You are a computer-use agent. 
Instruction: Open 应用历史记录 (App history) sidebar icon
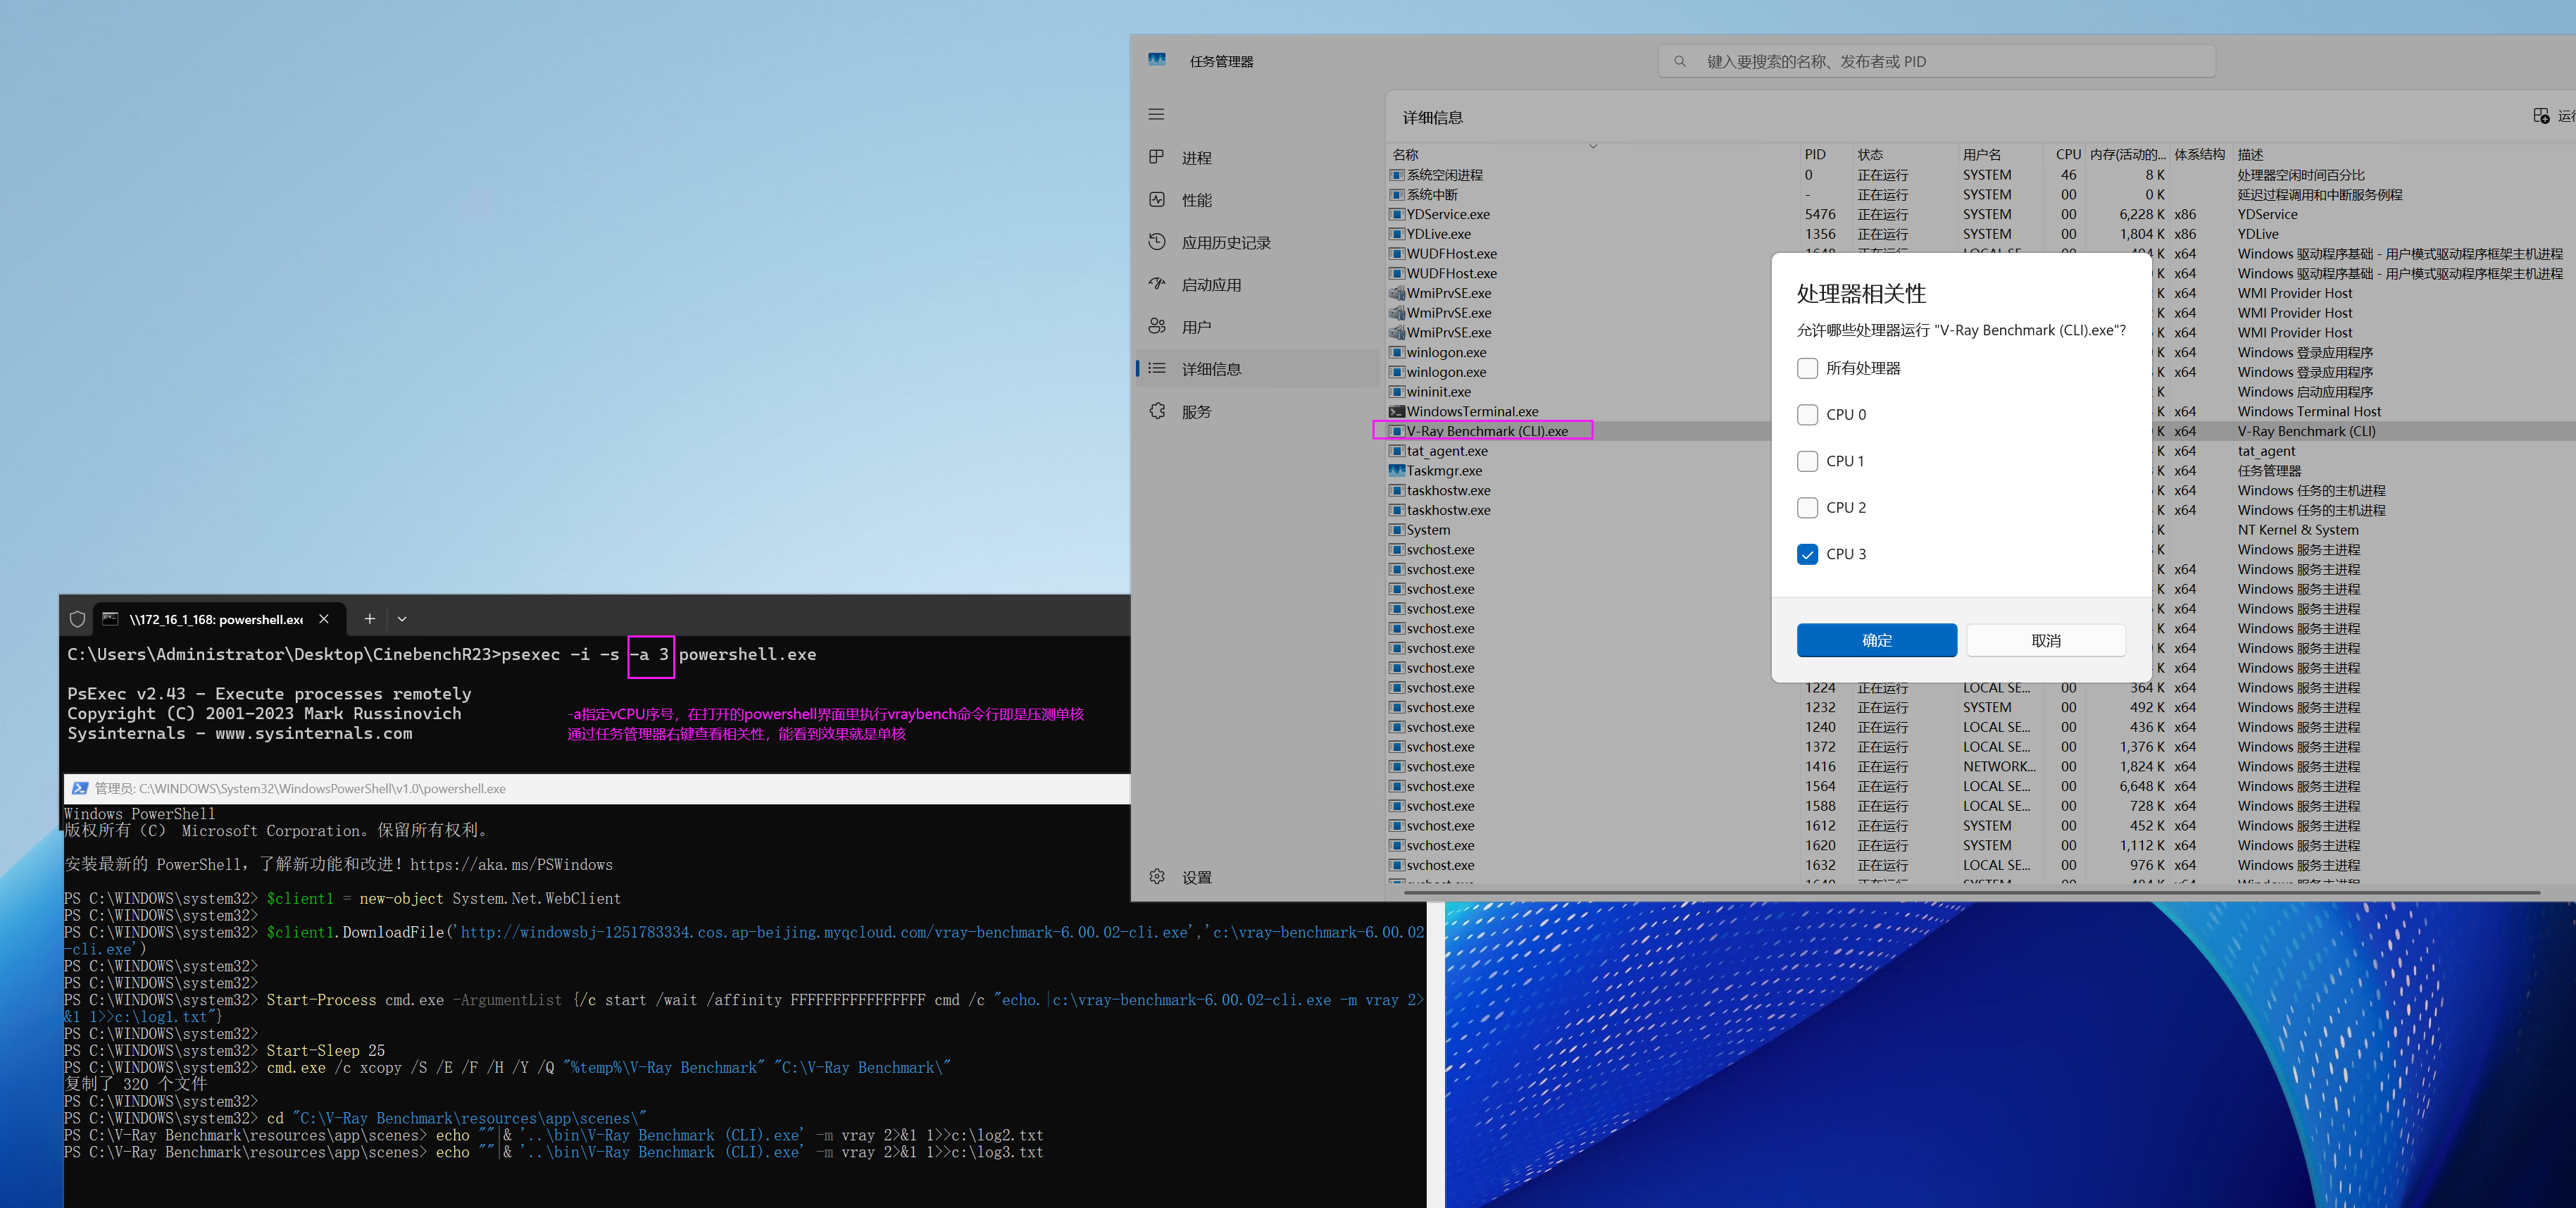1156,242
